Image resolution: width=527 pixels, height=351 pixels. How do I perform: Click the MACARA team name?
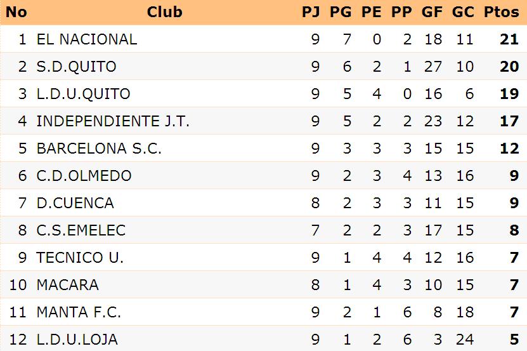[x=68, y=285]
